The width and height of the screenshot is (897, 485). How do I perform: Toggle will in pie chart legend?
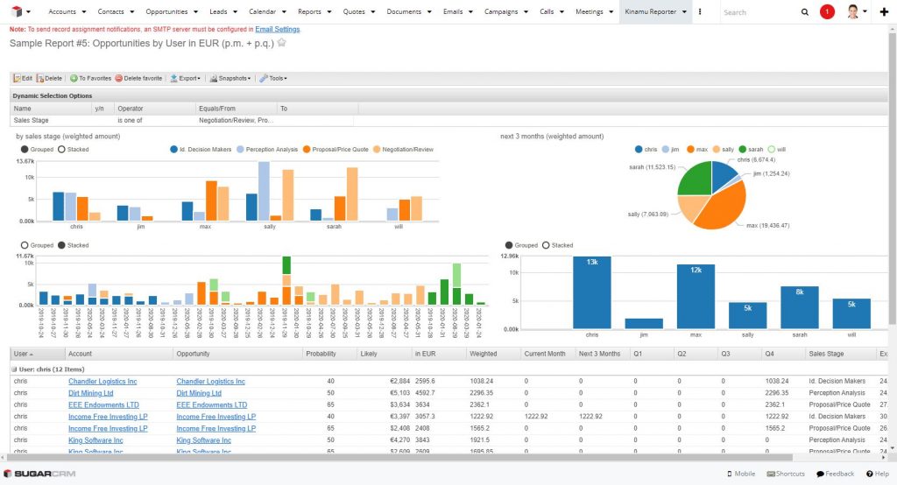click(776, 150)
